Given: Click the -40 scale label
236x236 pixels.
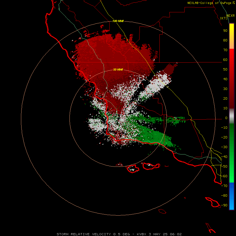Looking at the screenshot, I should point(224,157).
